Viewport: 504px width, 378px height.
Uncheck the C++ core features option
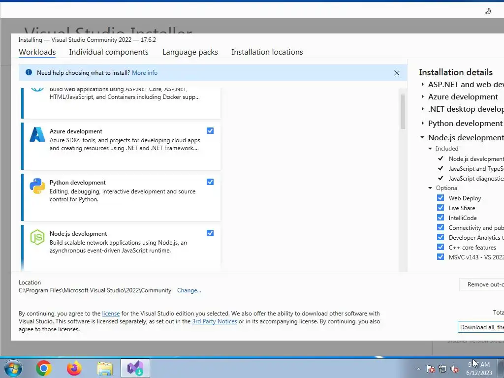coord(441,247)
